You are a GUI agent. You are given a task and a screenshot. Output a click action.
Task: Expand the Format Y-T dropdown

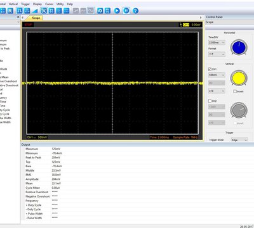[x=217, y=54]
